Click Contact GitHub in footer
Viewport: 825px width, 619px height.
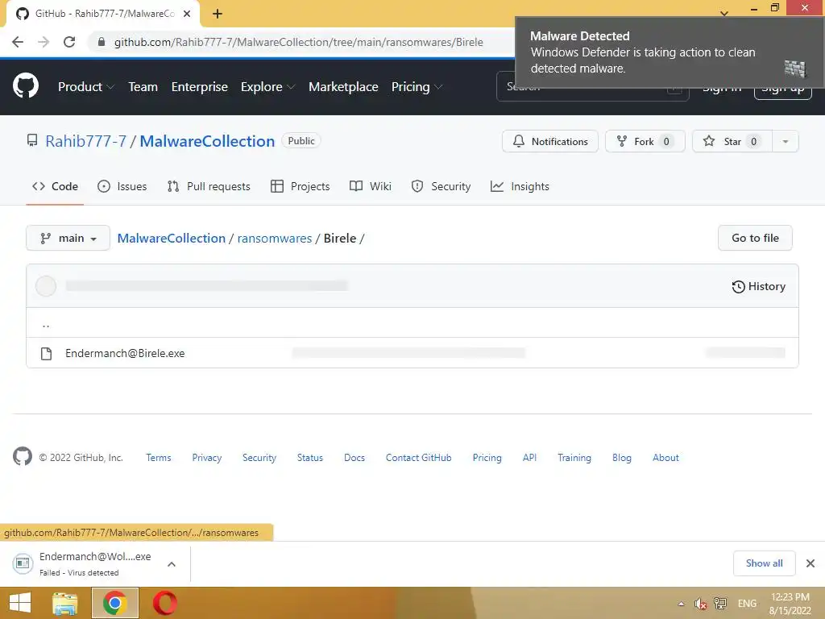point(418,458)
